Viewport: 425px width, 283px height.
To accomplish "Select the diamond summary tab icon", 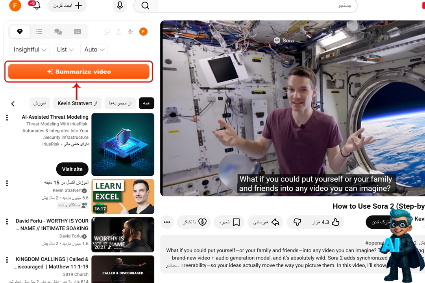I will pos(20,32).
